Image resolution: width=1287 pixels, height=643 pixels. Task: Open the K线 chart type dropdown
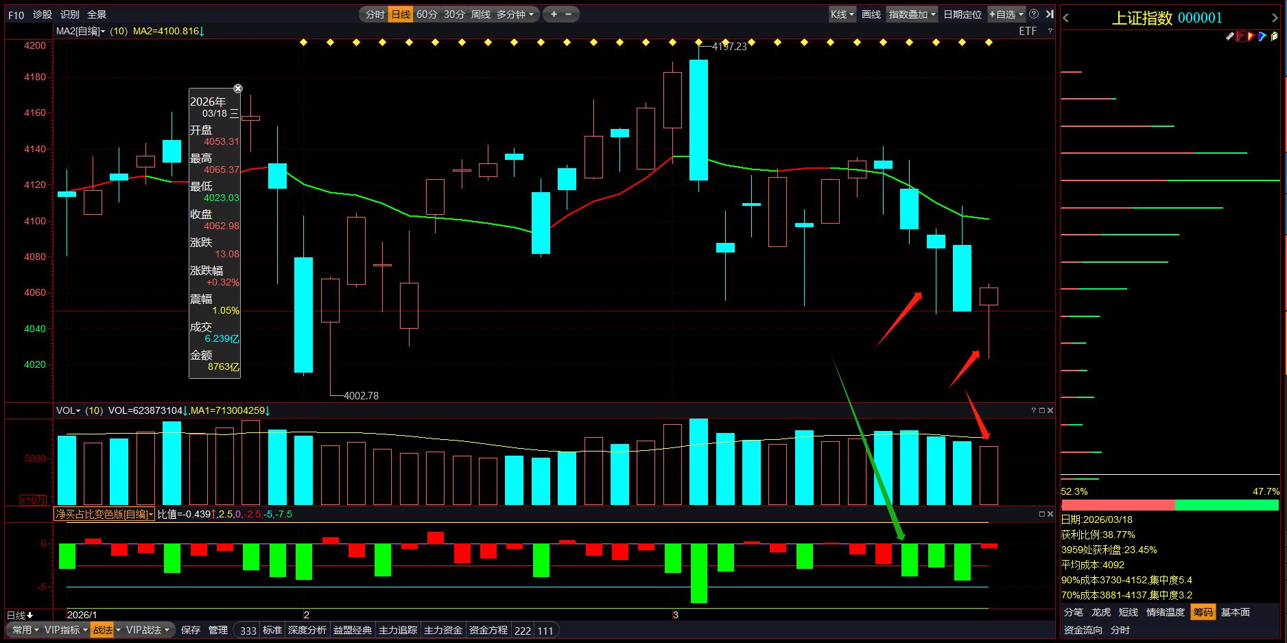(x=842, y=14)
